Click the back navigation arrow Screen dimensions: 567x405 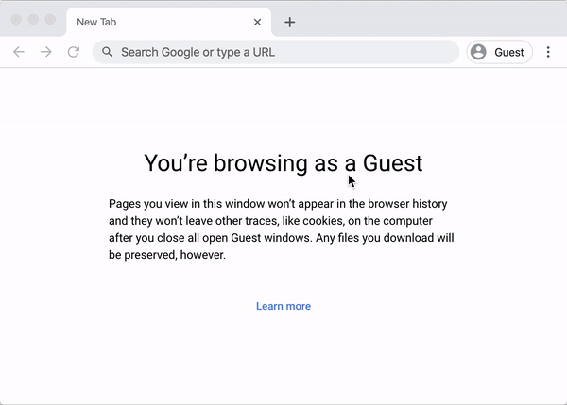pyautogui.click(x=19, y=52)
